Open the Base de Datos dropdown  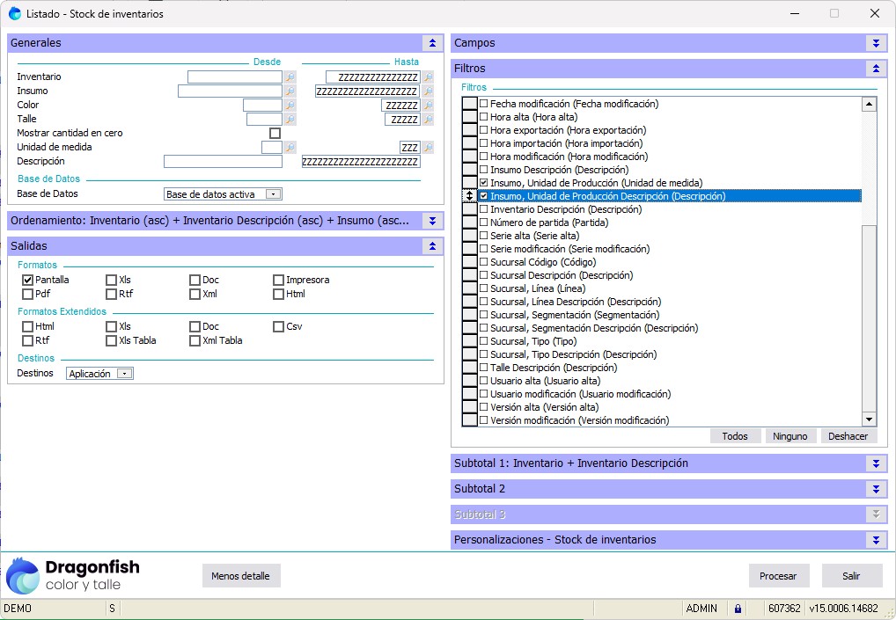tap(273, 194)
